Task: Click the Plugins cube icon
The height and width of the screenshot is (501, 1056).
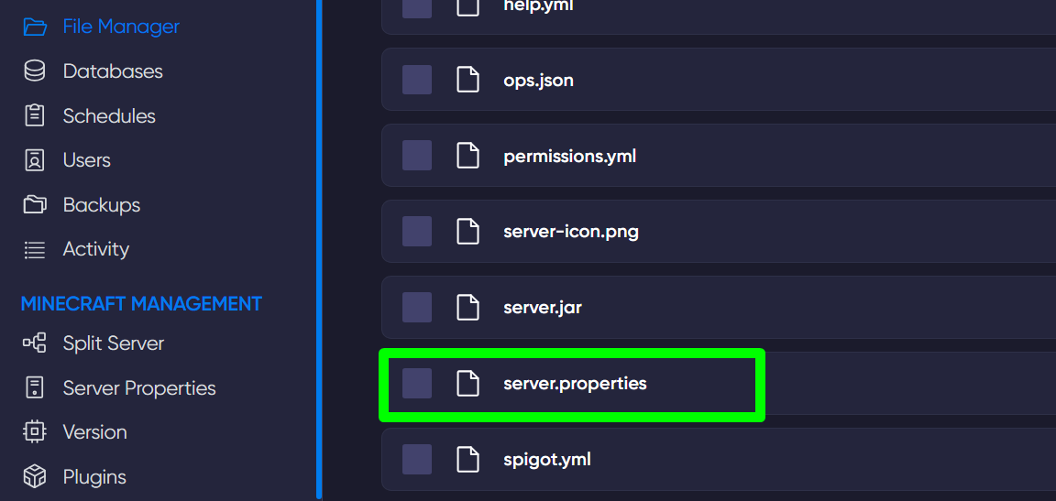Action: tap(35, 477)
